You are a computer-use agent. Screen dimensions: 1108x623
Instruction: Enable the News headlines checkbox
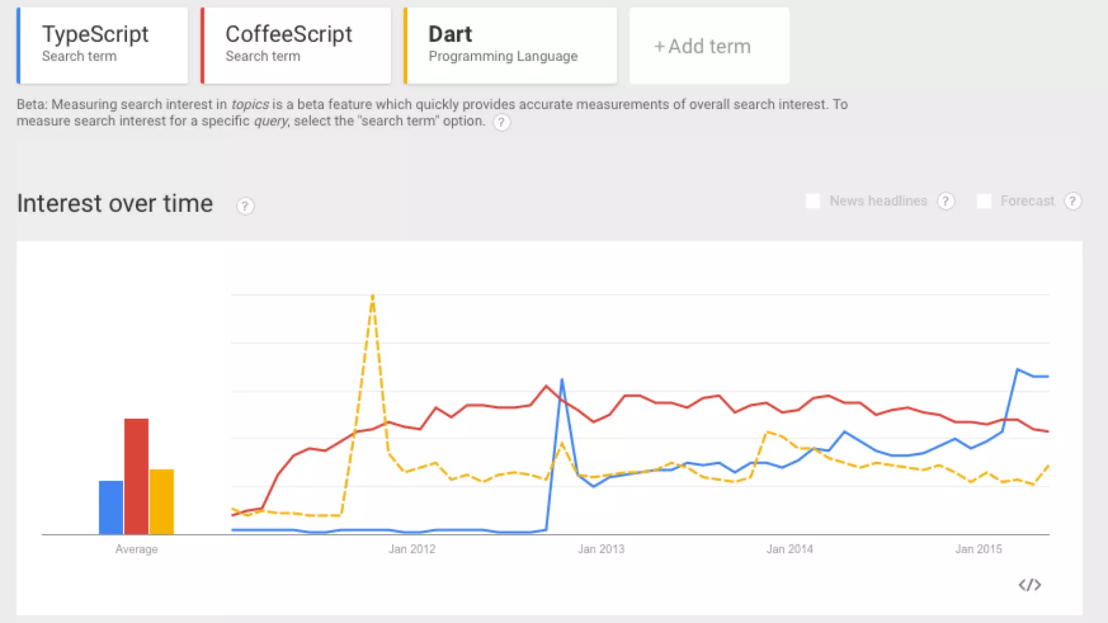coord(813,201)
